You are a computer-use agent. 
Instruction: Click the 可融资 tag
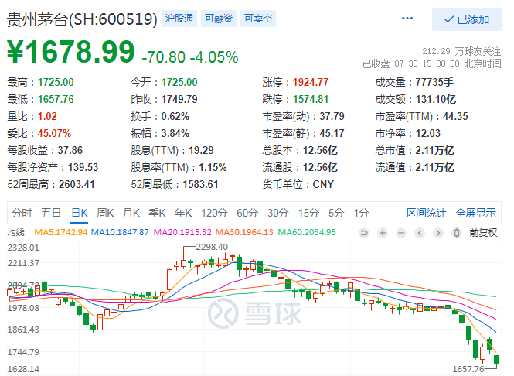click(219, 19)
